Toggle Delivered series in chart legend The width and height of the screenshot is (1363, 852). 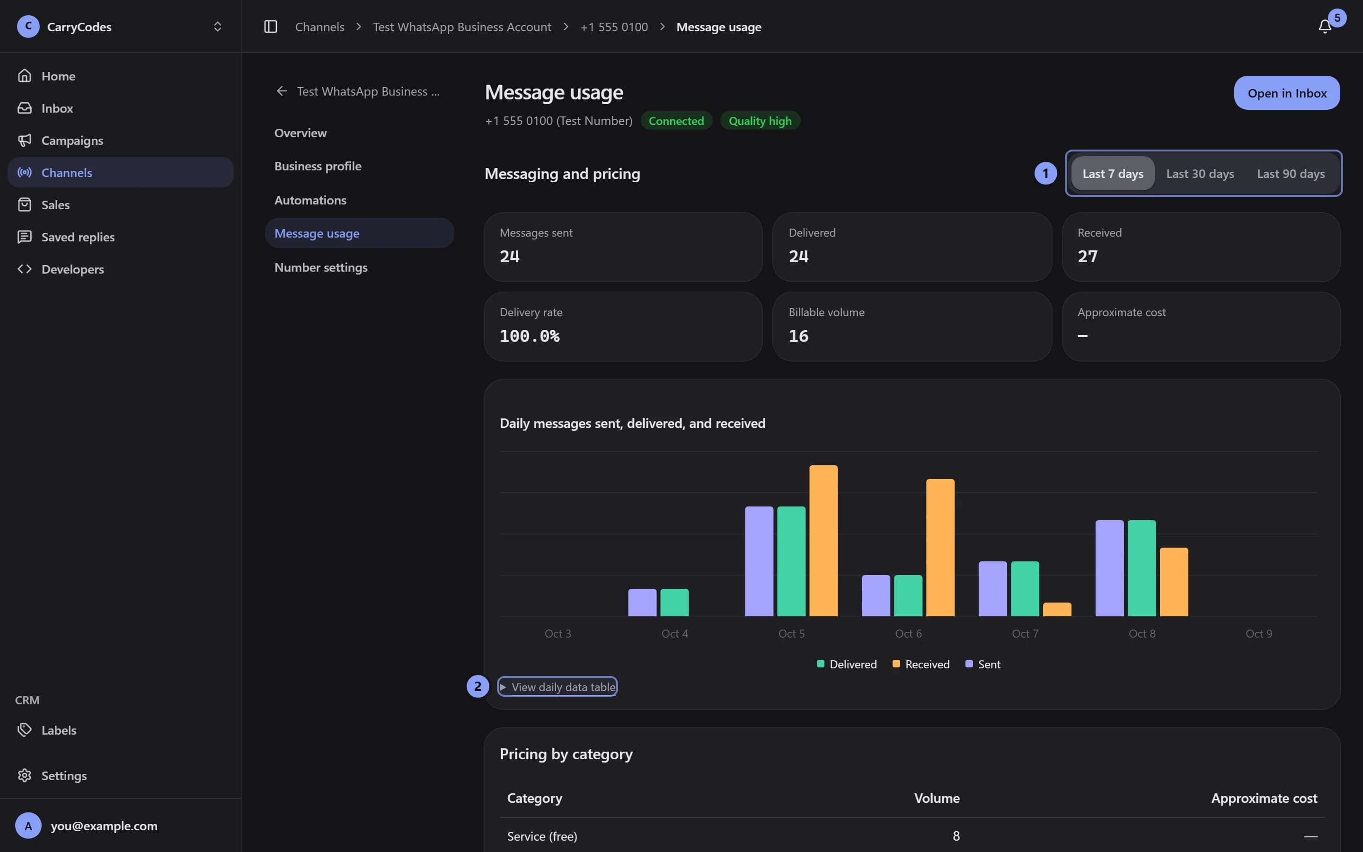(x=847, y=664)
